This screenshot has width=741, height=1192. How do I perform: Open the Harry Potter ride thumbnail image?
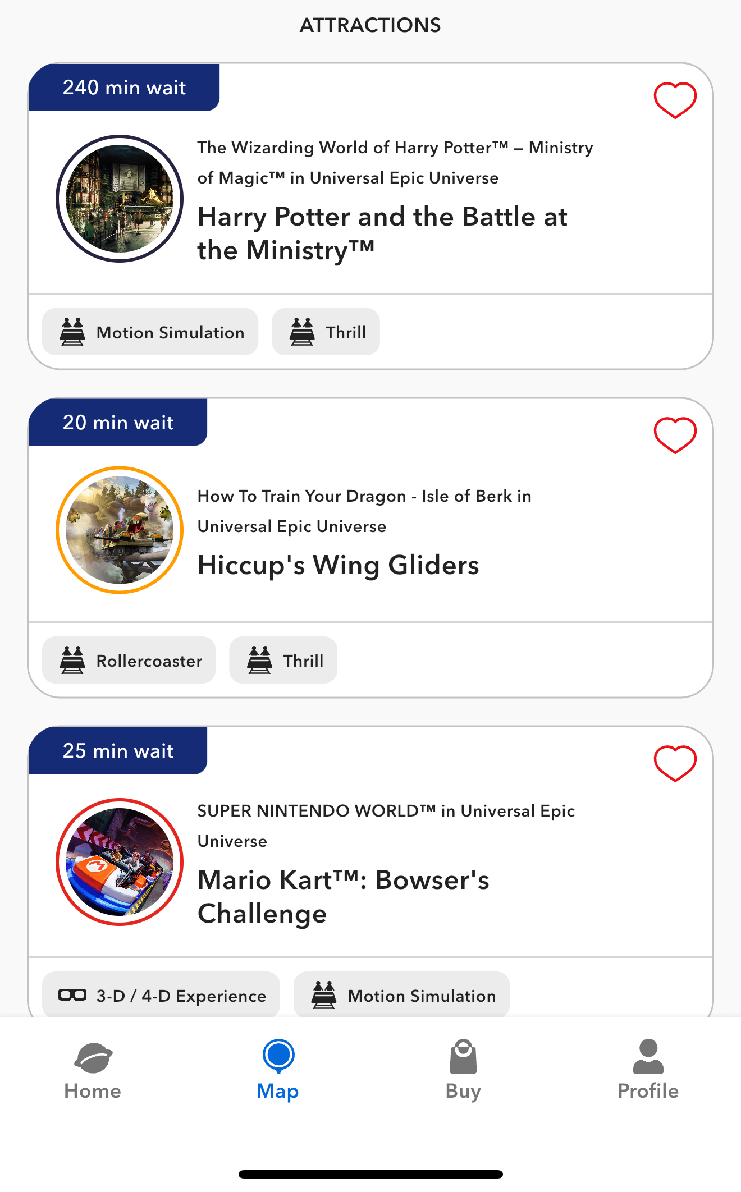coord(120,199)
